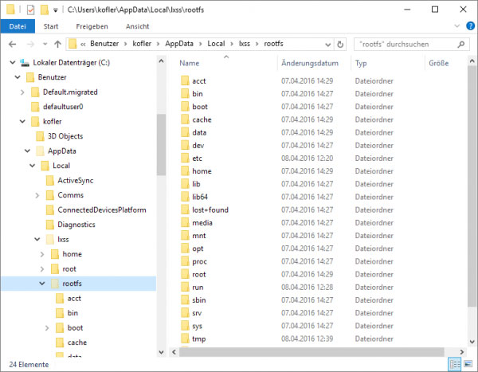The image size is (478, 372).
Task: Collapse the lxss tree node
Action: (37, 239)
